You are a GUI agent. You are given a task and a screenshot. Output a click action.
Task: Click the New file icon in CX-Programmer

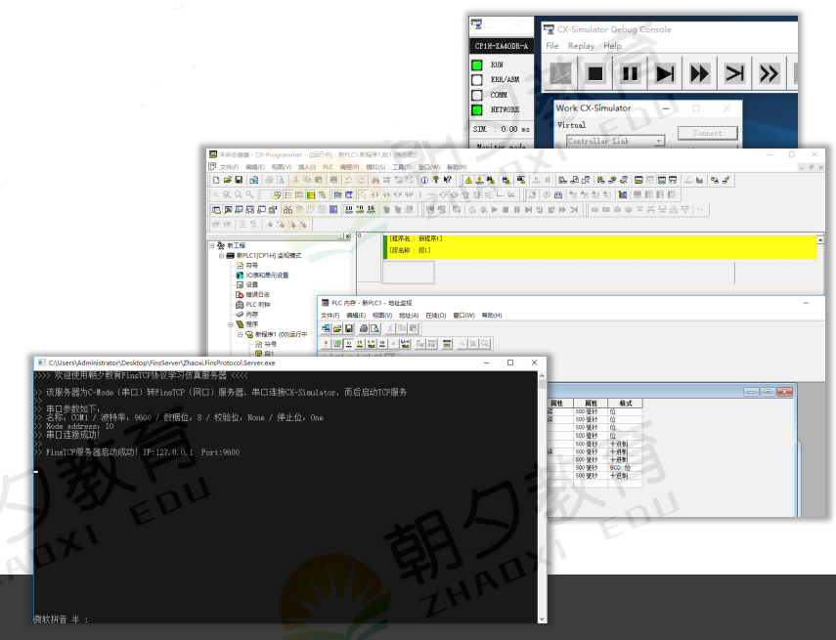coord(216,180)
